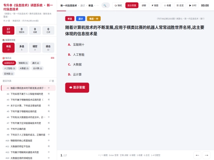Open question #8 下列不正确的是
Screen dimensions: 214x160
pyautogui.click(x=29, y=129)
